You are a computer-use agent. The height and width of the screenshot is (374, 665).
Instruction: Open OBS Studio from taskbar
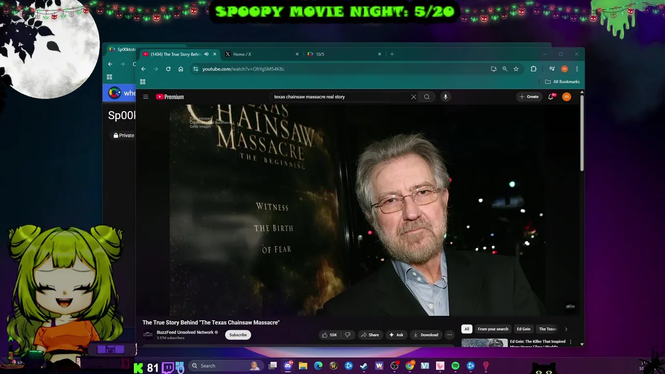[394, 366]
